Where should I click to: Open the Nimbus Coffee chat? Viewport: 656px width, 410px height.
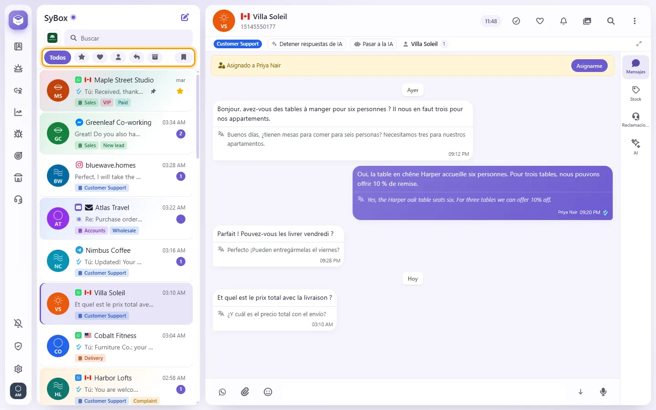point(116,261)
